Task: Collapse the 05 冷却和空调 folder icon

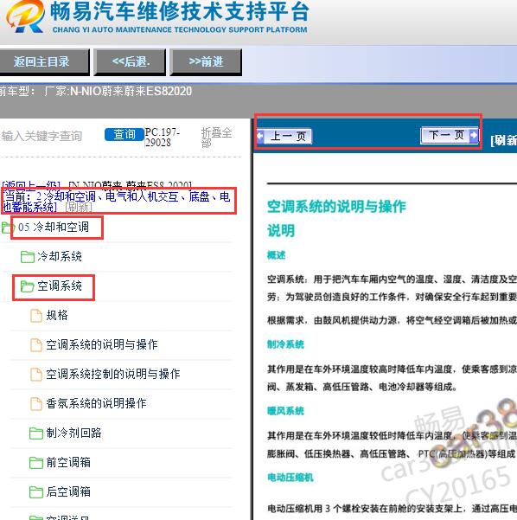Action: (8, 228)
